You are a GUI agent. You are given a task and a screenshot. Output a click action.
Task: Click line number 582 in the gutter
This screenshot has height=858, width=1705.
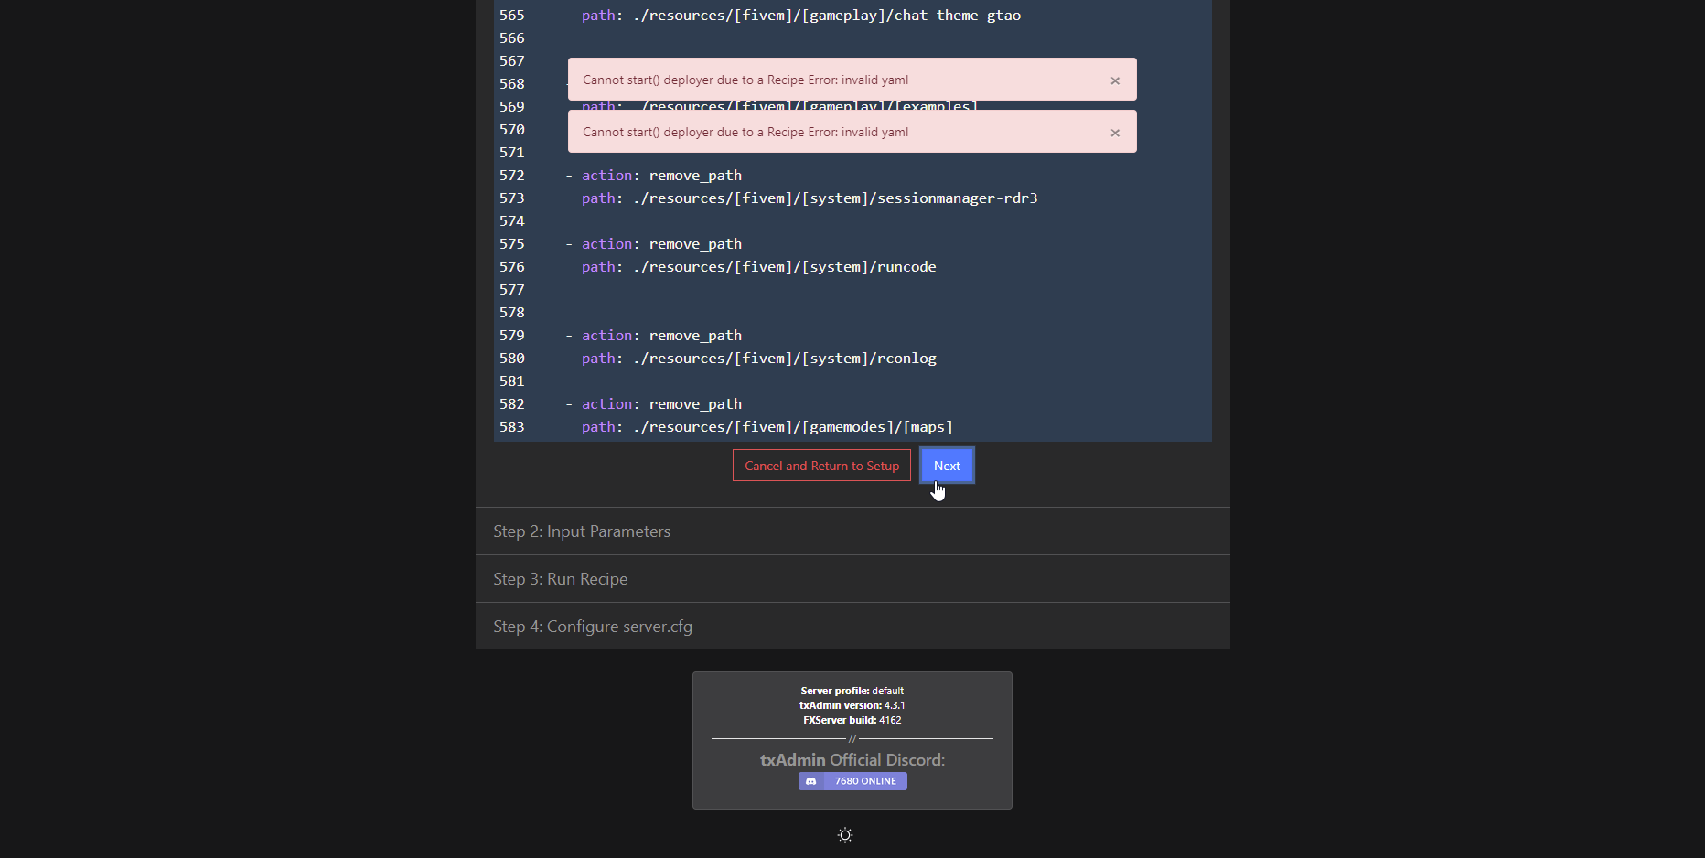pyautogui.click(x=512, y=403)
